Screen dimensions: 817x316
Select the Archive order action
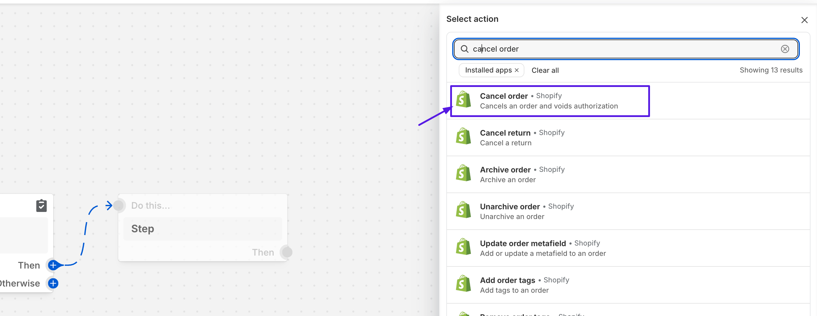coord(628,175)
